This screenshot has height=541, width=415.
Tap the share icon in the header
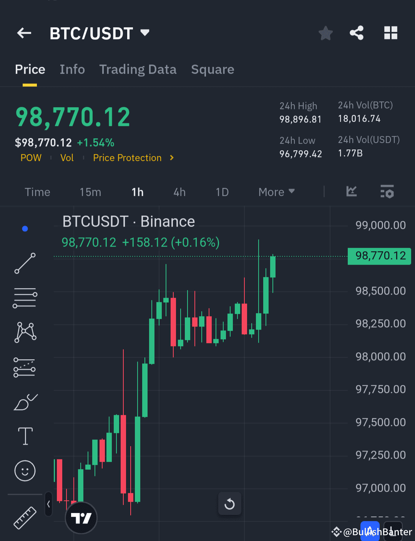pos(357,33)
